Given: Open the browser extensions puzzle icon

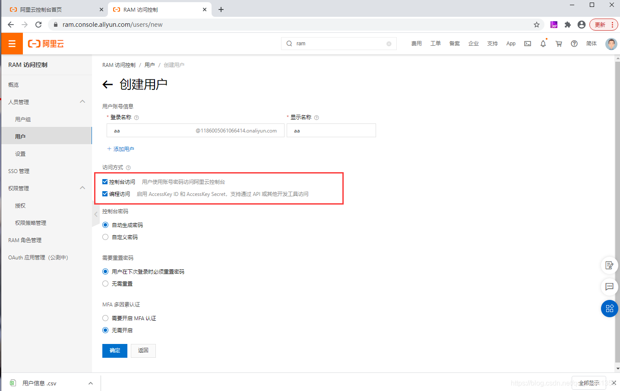Looking at the screenshot, I should click(x=568, y=25).
